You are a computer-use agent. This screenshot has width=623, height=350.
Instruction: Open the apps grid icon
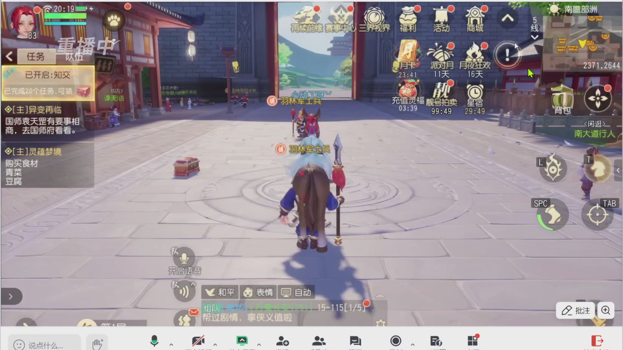473,341
